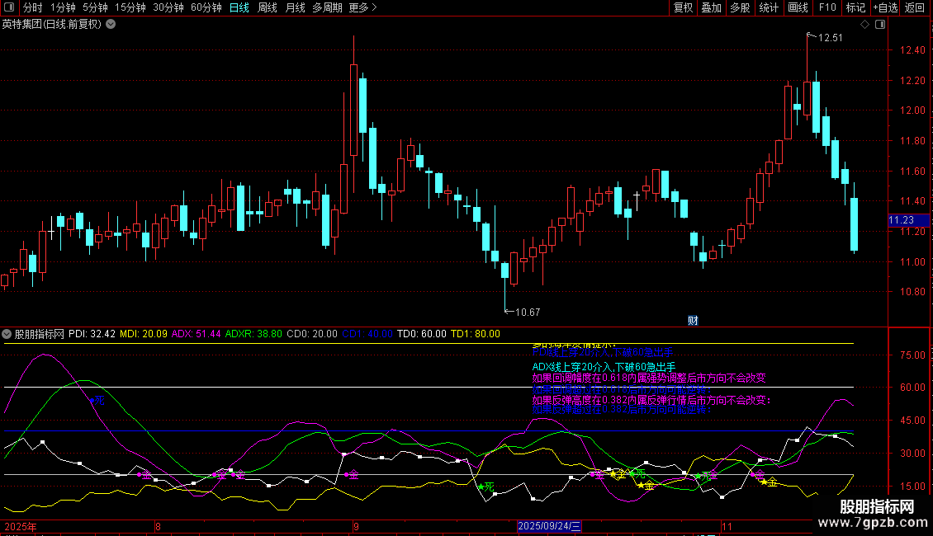Viewport: 933px width, 536px height.
Task: Switch to 60分钟 timeframe
Action: [206, 8]
